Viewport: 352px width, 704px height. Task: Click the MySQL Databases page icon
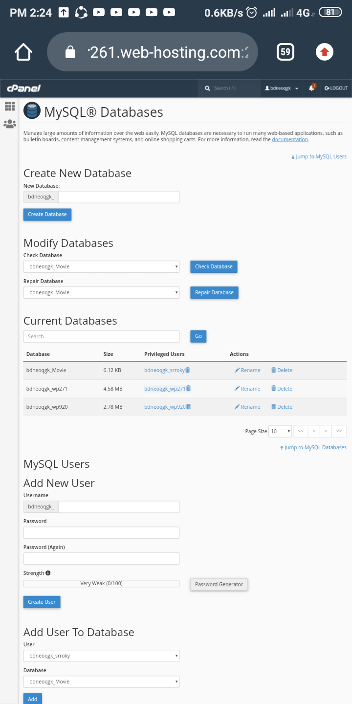(32, 111)
